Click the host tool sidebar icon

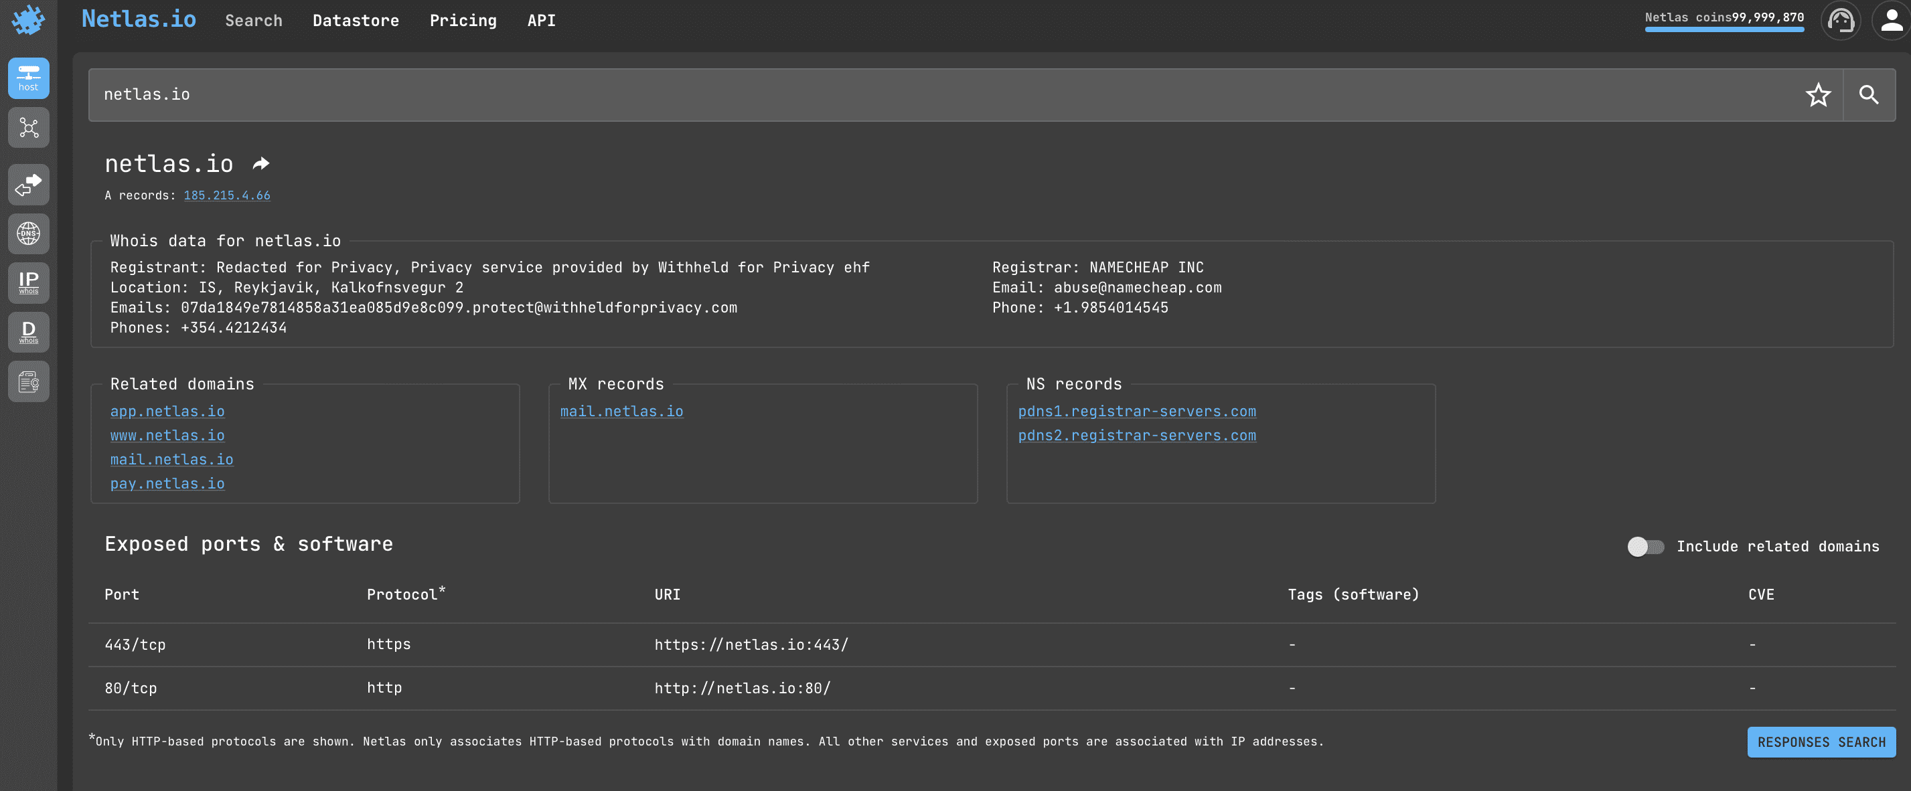(28, 78)
